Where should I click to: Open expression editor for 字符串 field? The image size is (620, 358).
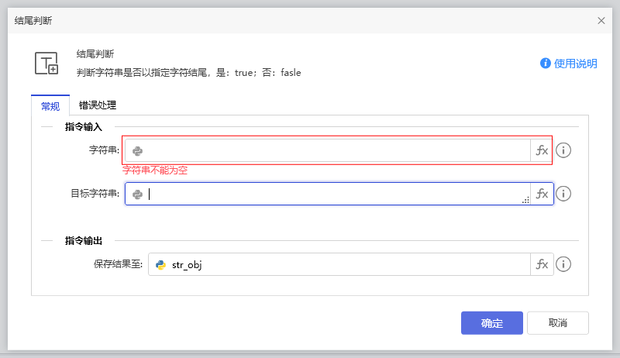pyautogui.click(x=542, y=150)
